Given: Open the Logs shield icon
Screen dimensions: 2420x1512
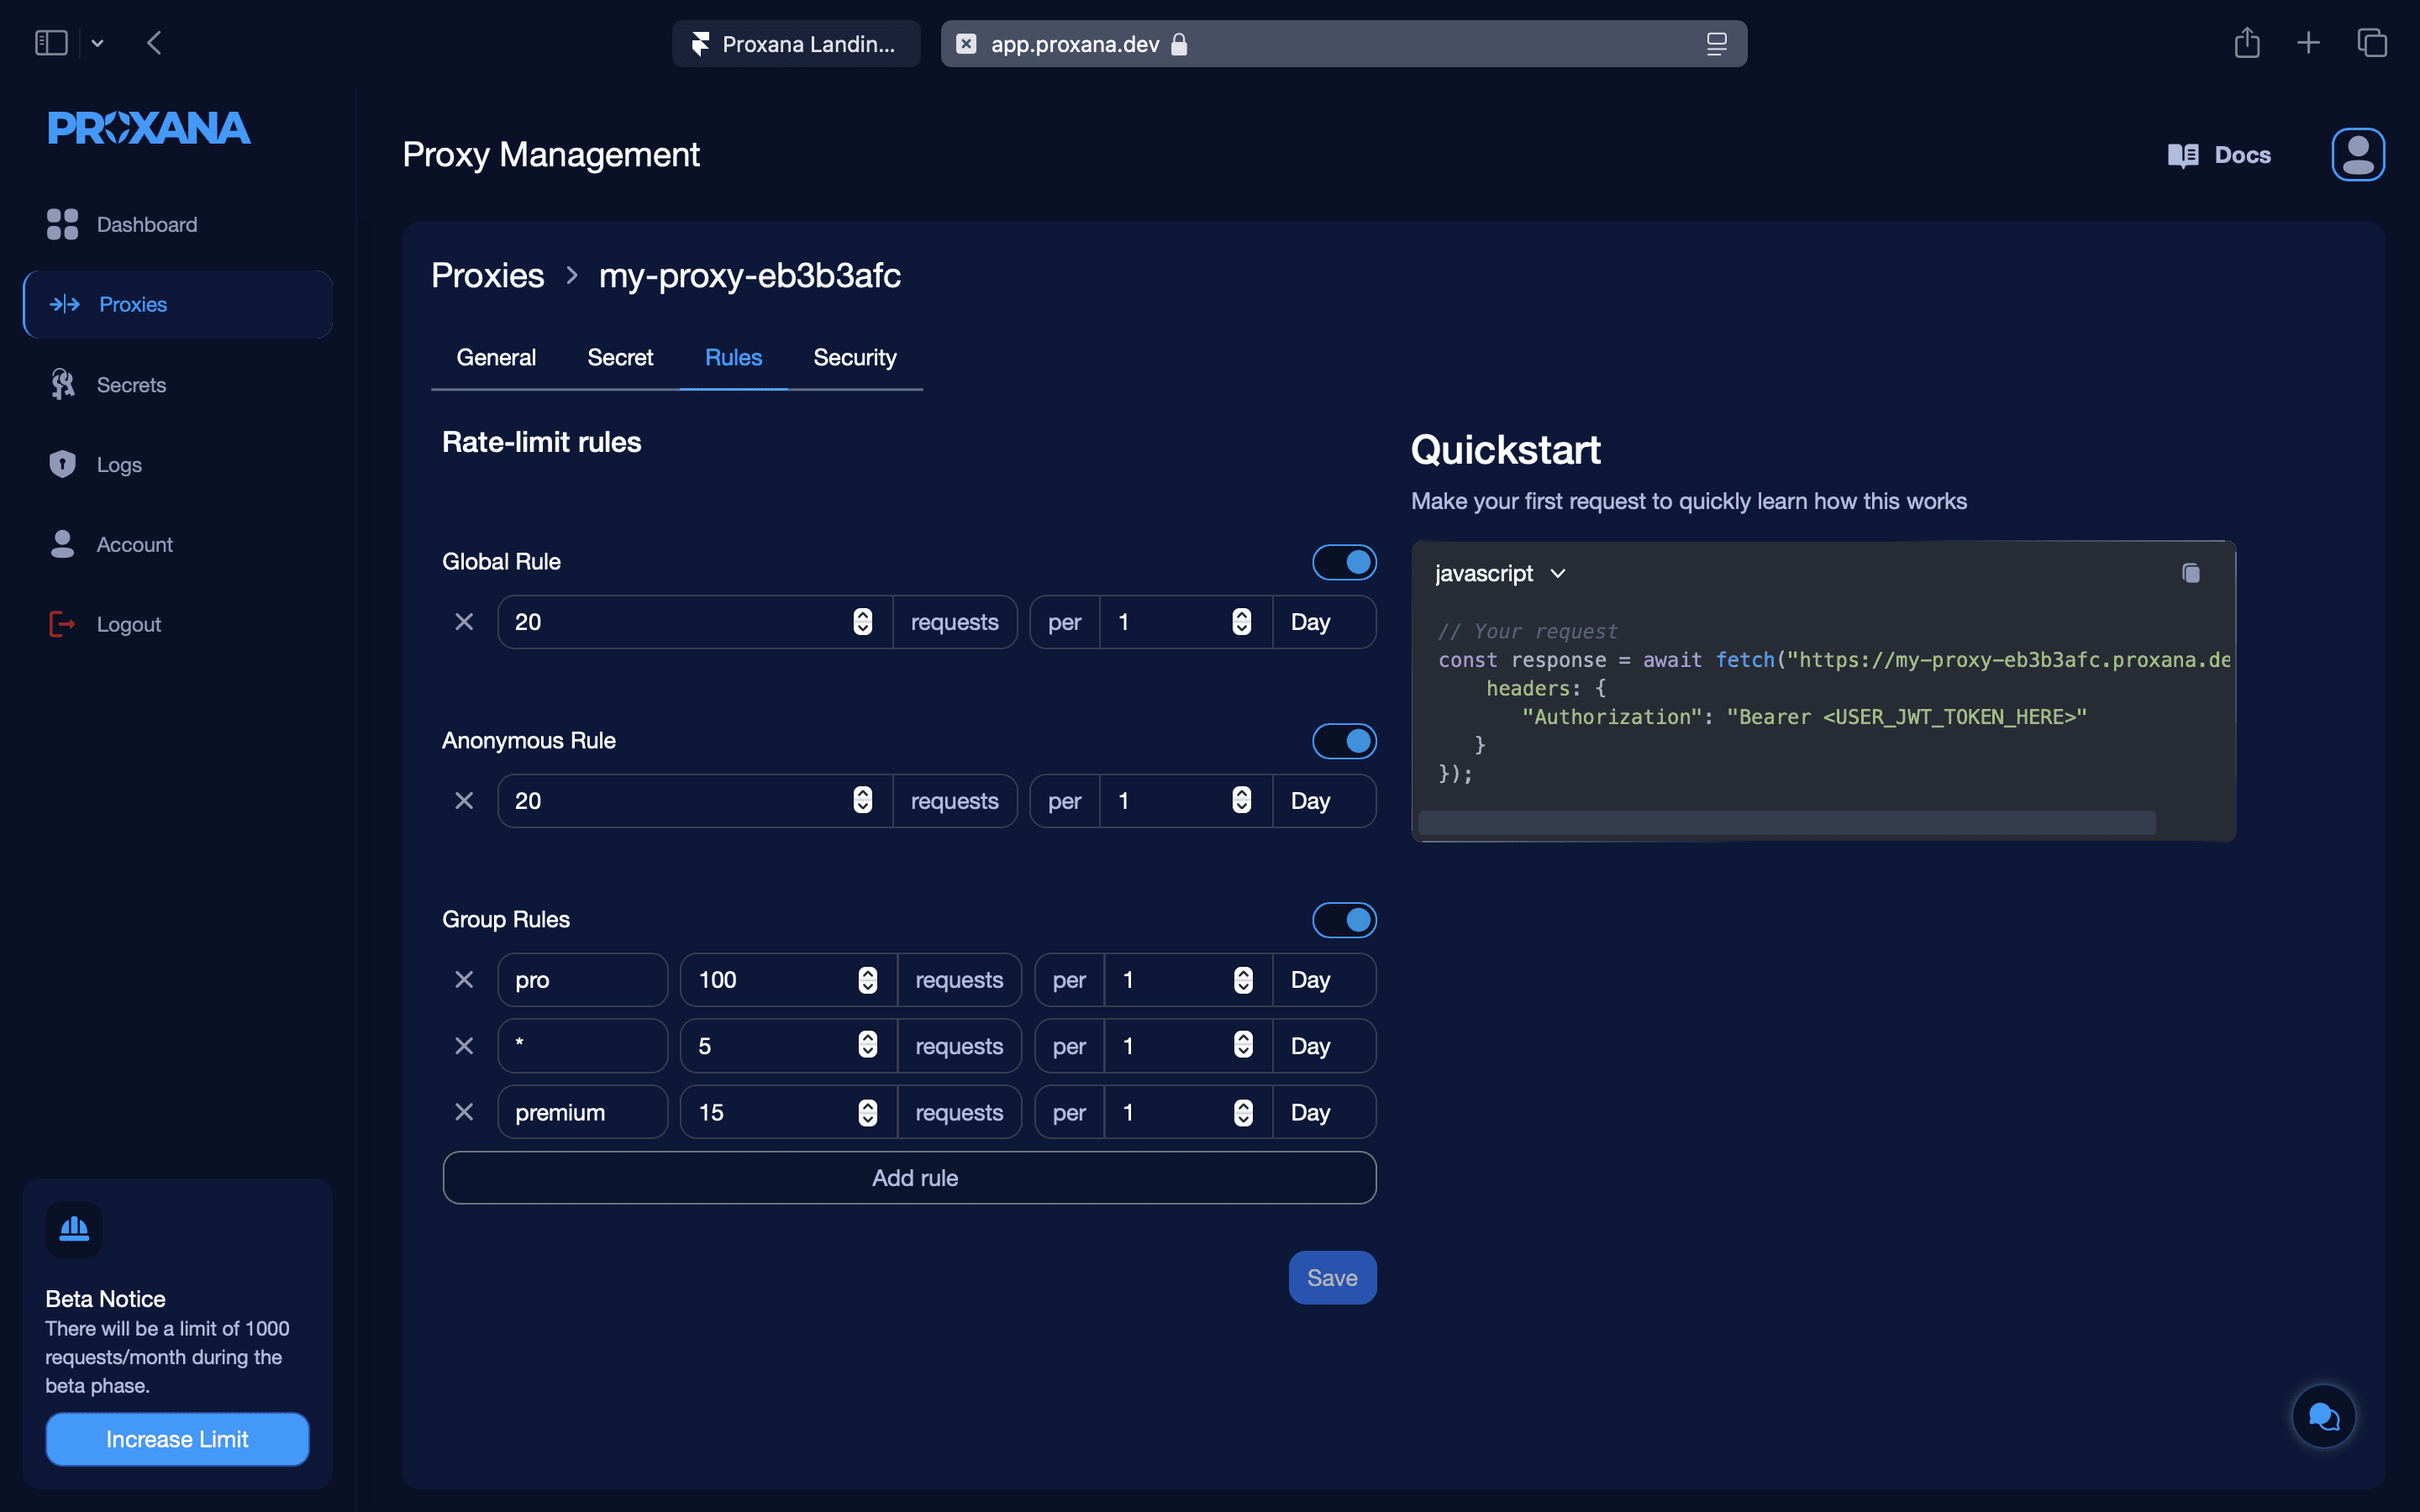Looking at the screenshot, I should tap(62, 464).
